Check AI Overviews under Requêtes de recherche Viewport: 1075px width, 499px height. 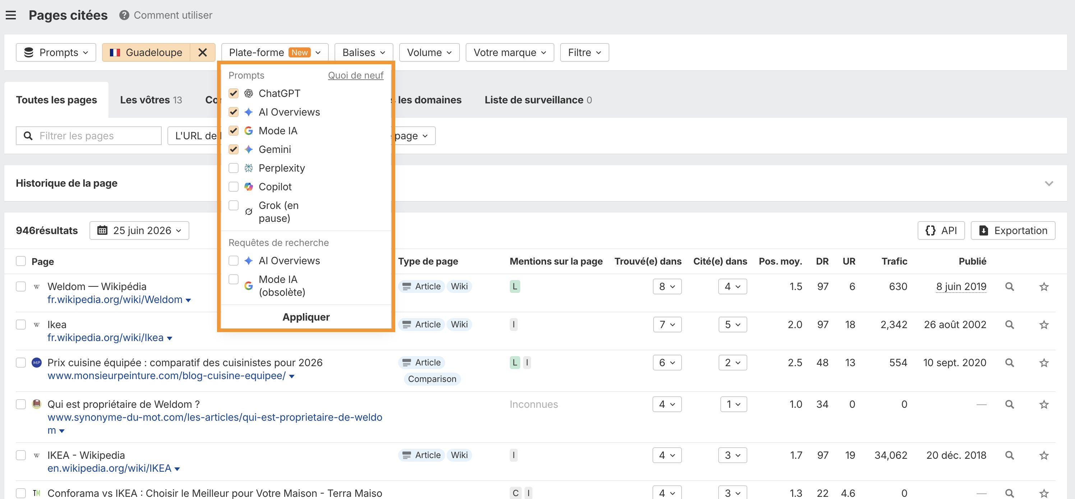click(x=234, y=261)
